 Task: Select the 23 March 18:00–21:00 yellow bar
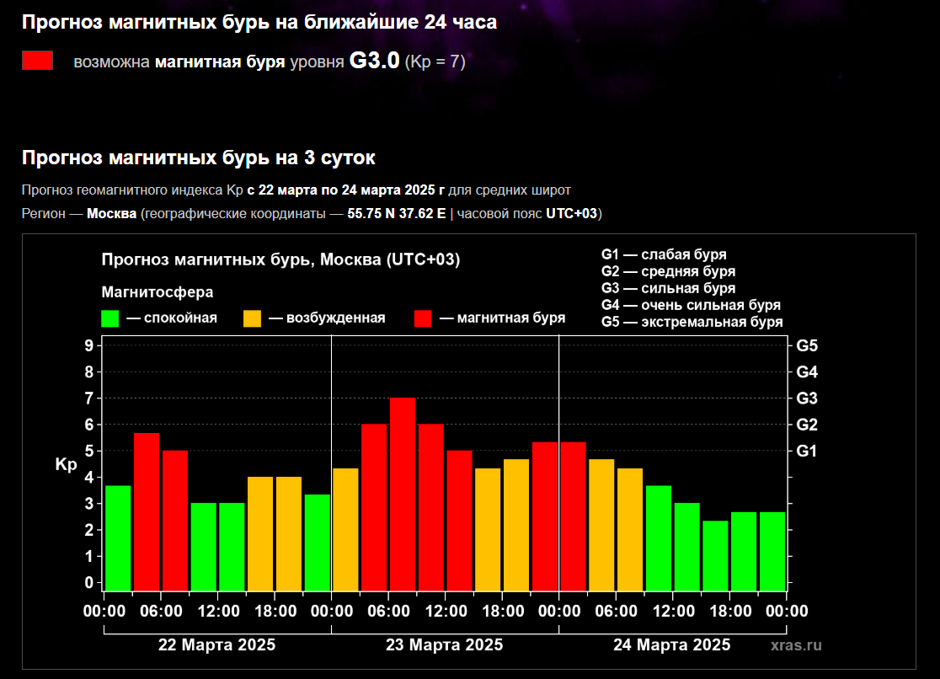click(x=516, y=525)
